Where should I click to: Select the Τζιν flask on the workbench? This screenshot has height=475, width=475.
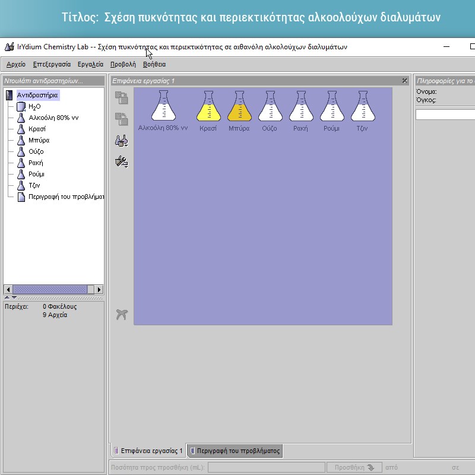tap(363, 106)
